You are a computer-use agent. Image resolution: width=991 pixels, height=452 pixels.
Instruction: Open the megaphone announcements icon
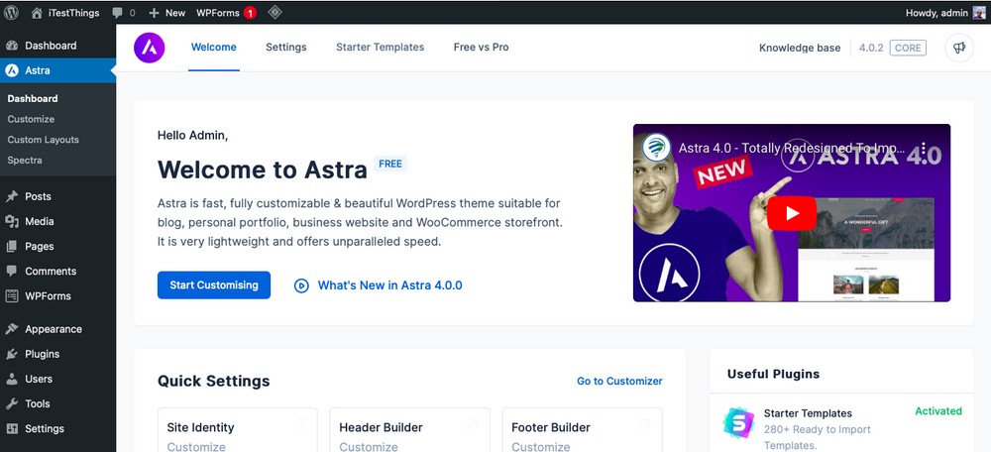(x=959, y=48)
